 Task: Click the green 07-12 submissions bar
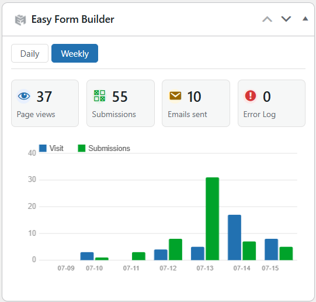[x=175, y=249]
